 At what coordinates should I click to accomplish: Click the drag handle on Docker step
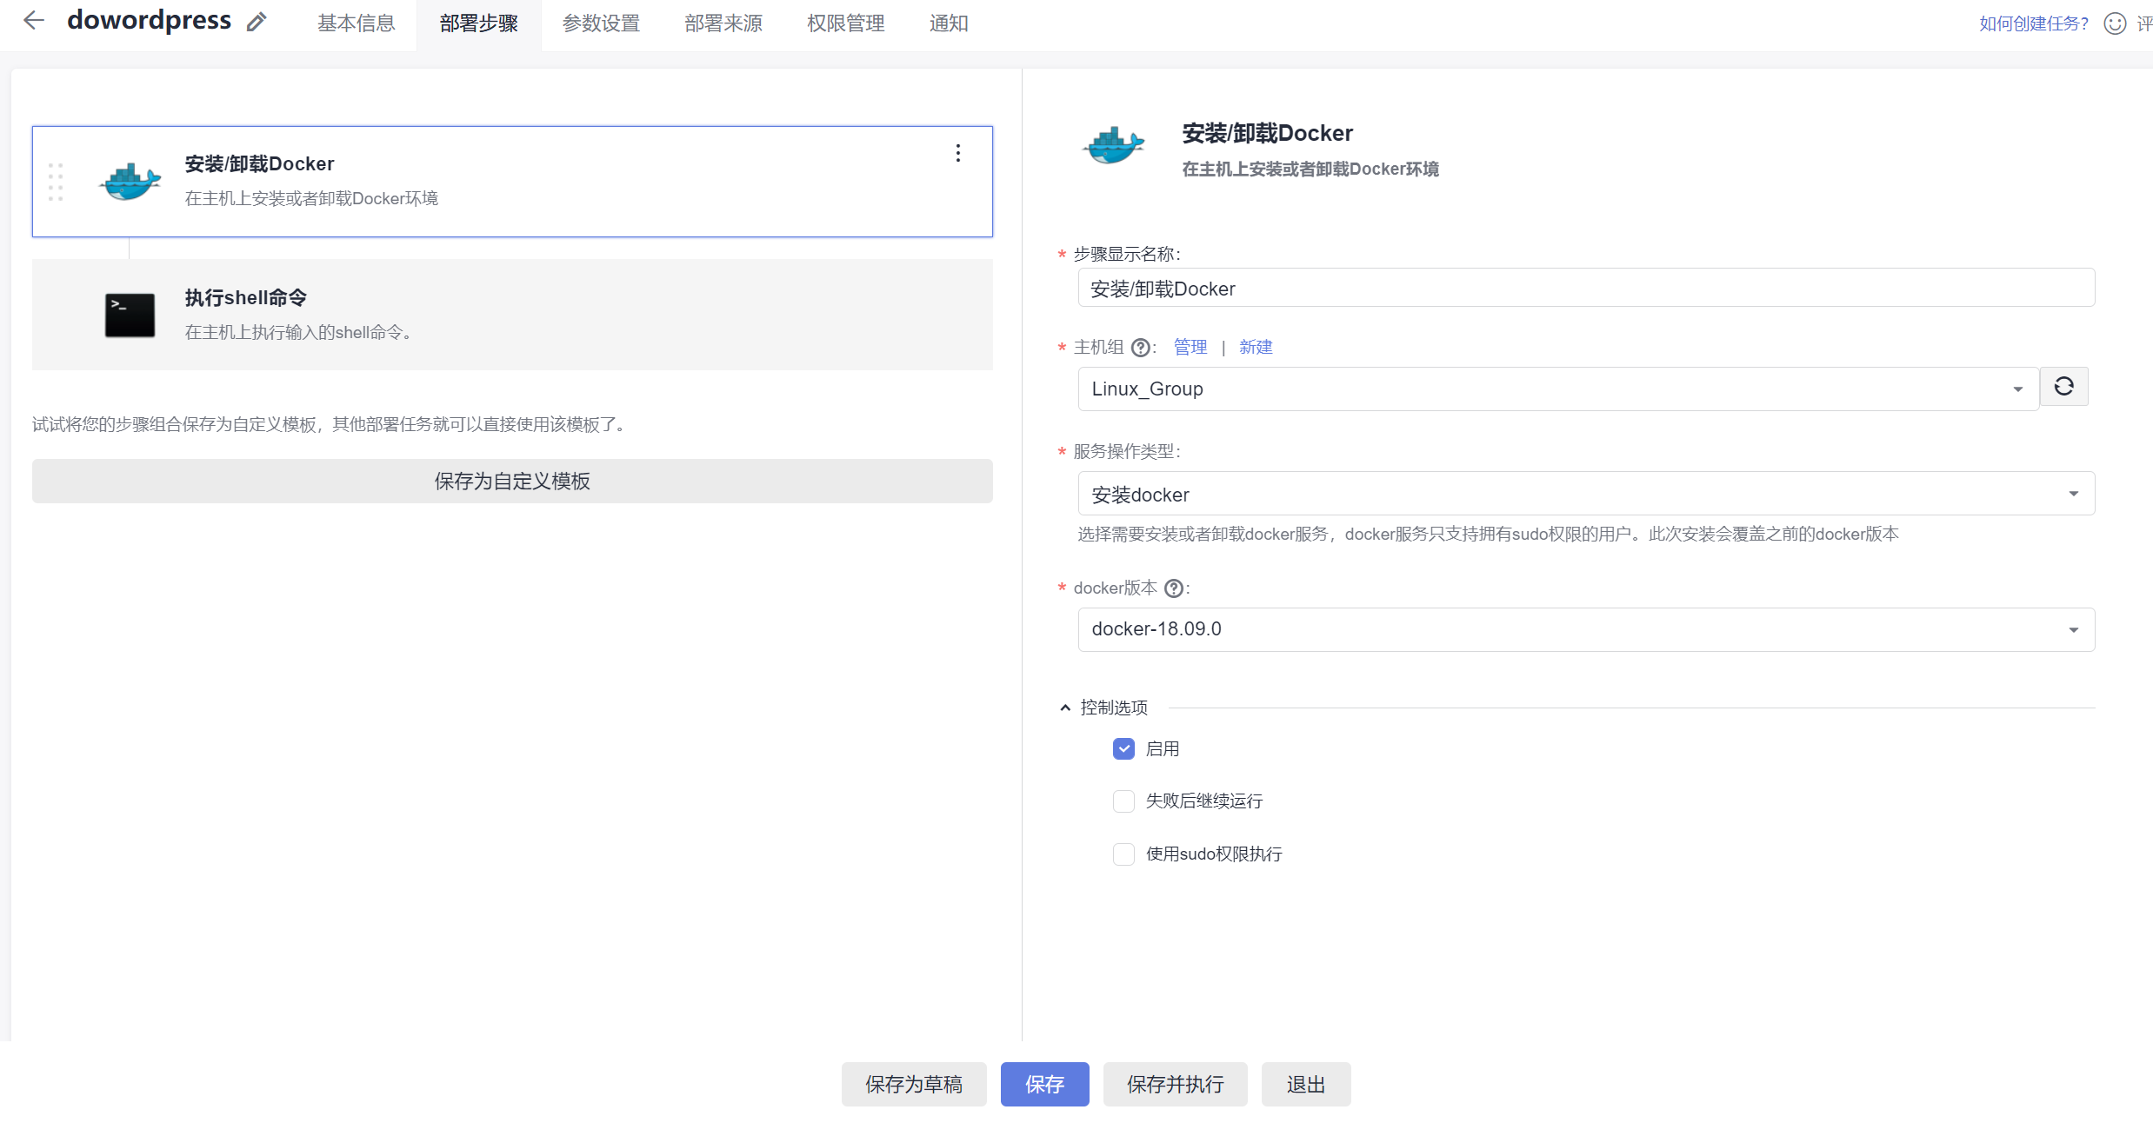(x=56, y=182)
